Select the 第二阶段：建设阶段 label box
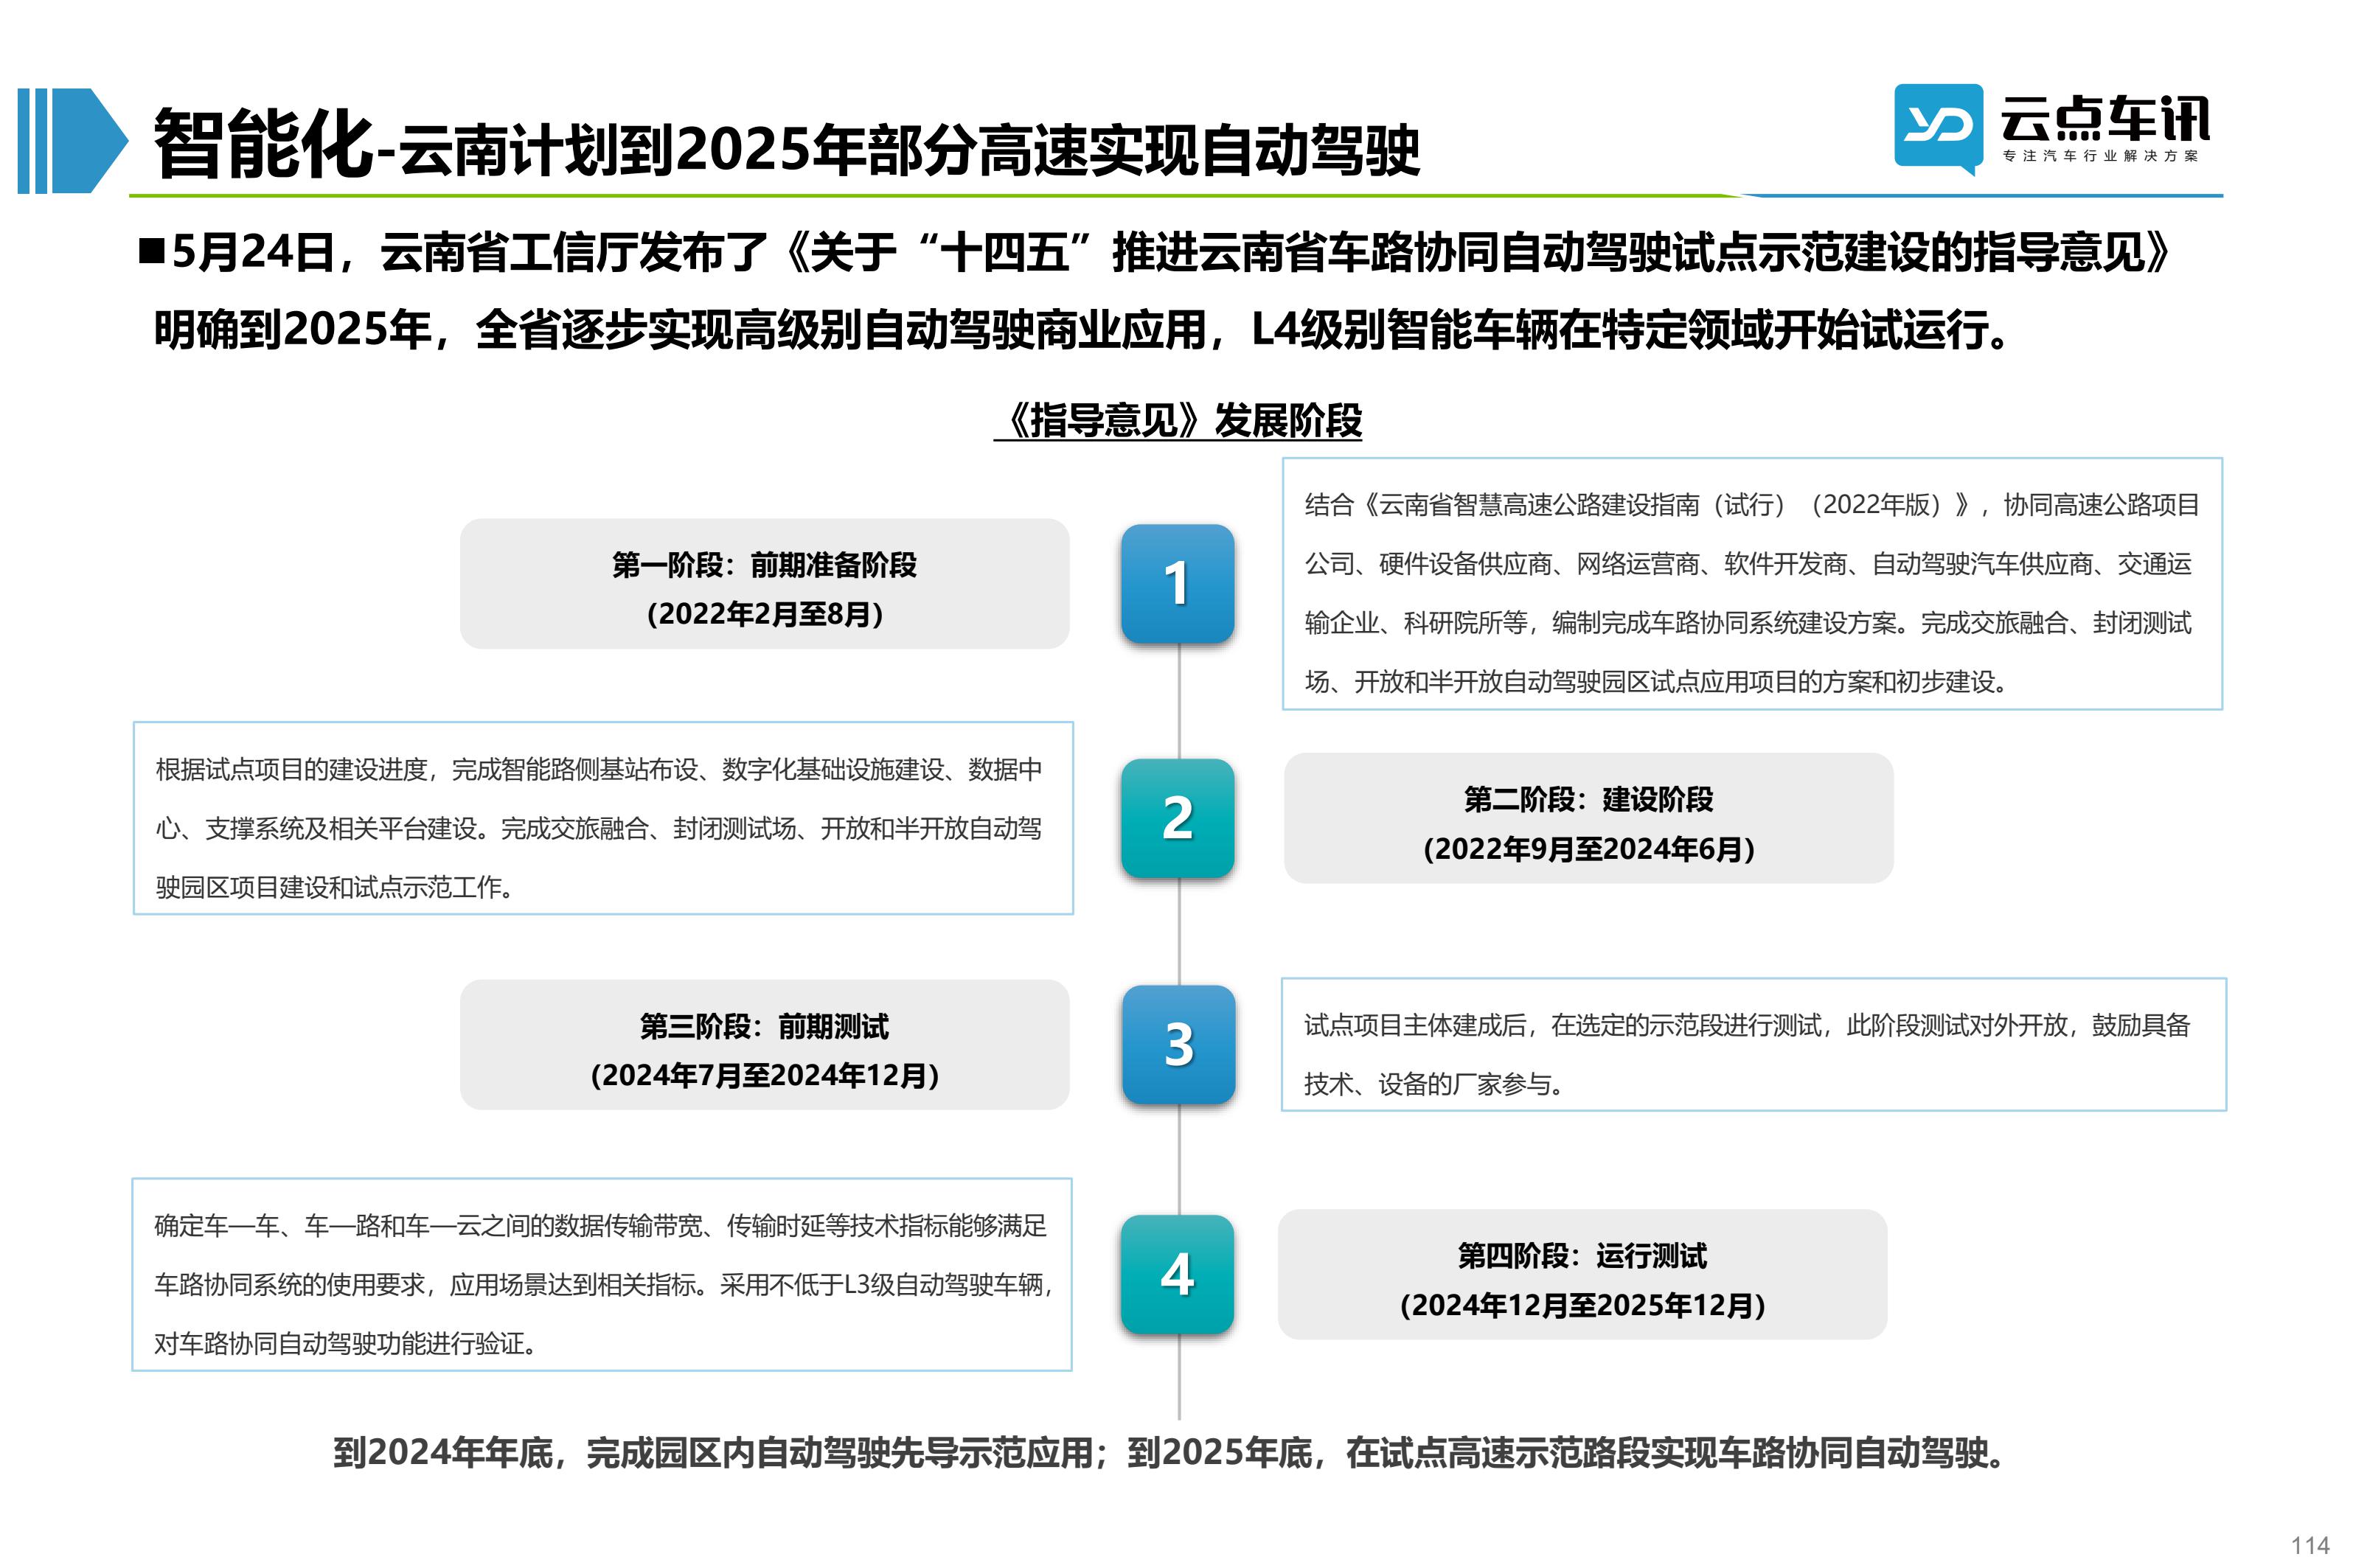The image size is (2353, 1568). (x=1588, y=818)
